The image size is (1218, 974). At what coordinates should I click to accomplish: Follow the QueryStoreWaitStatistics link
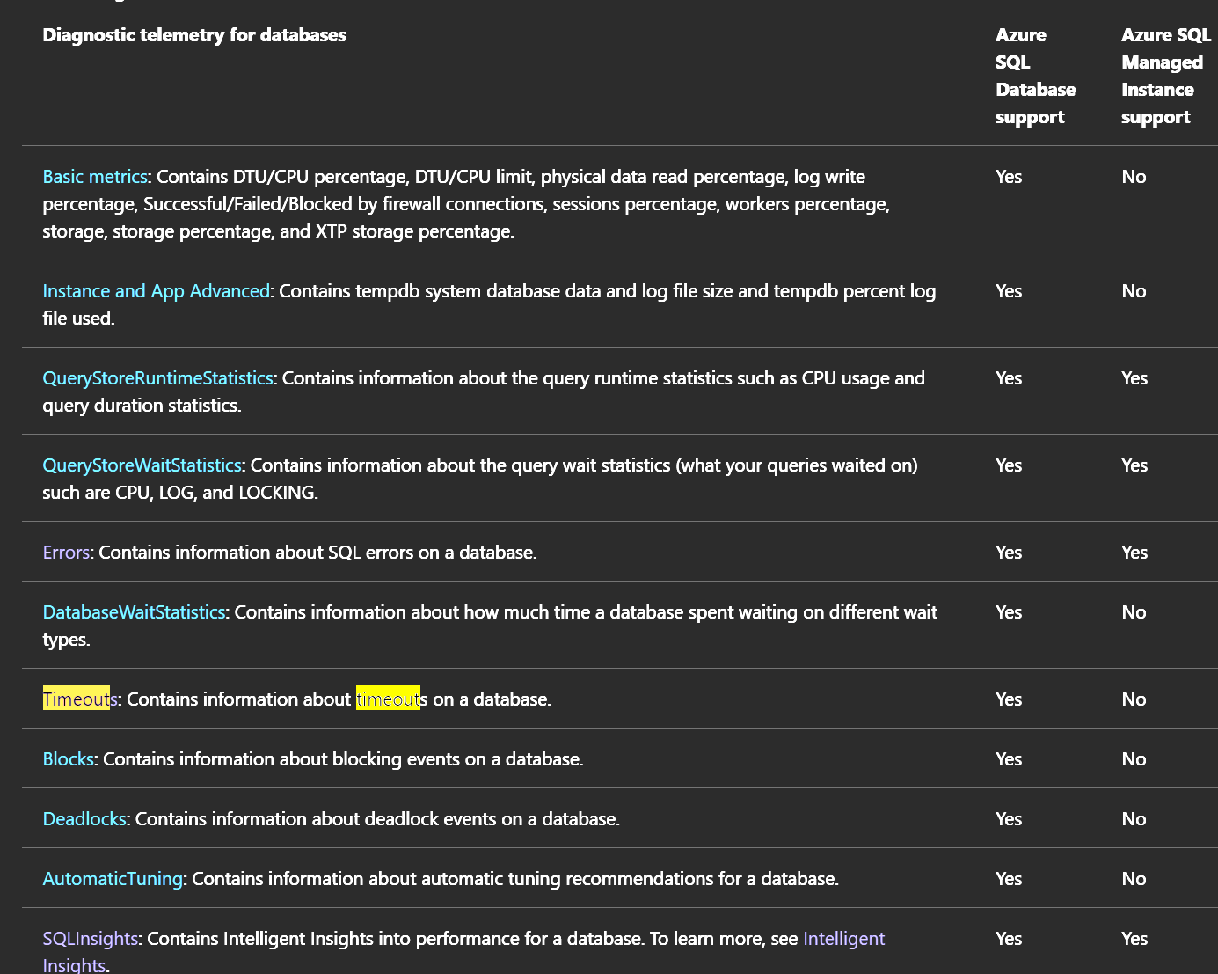click(142, 465)
